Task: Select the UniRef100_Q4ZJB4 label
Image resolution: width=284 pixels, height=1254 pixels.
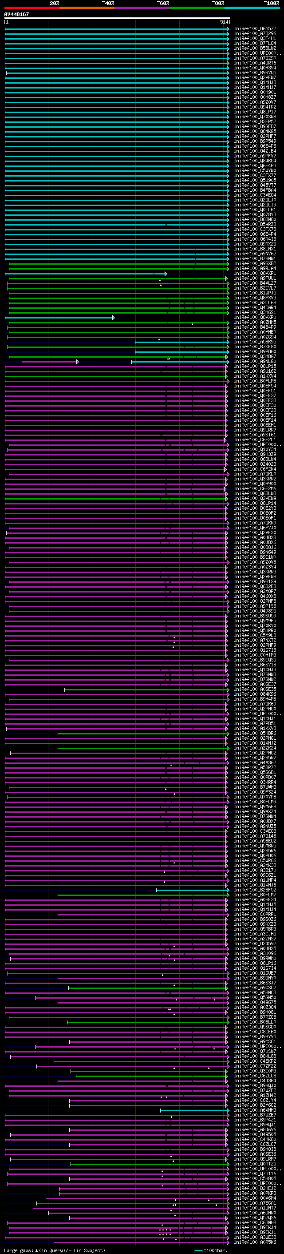Action: (x=255, y=151)
